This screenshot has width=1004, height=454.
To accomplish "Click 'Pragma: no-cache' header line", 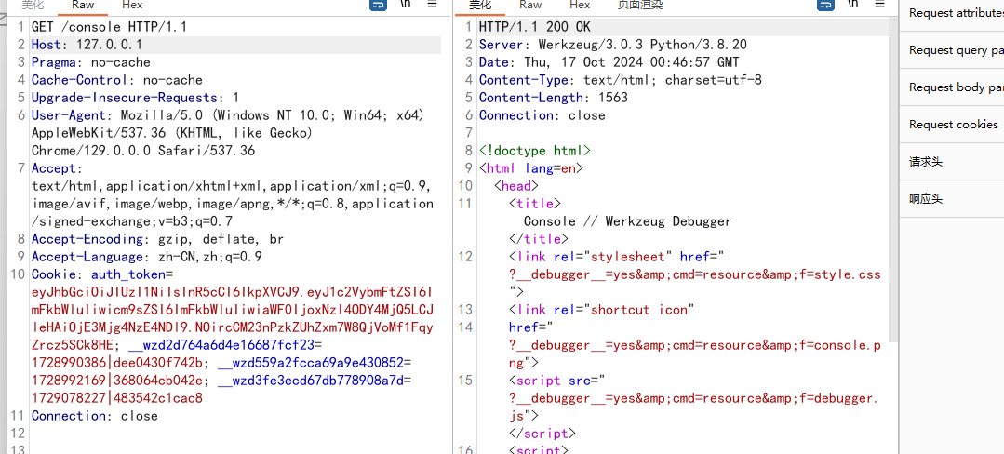I will click(91, 62).
